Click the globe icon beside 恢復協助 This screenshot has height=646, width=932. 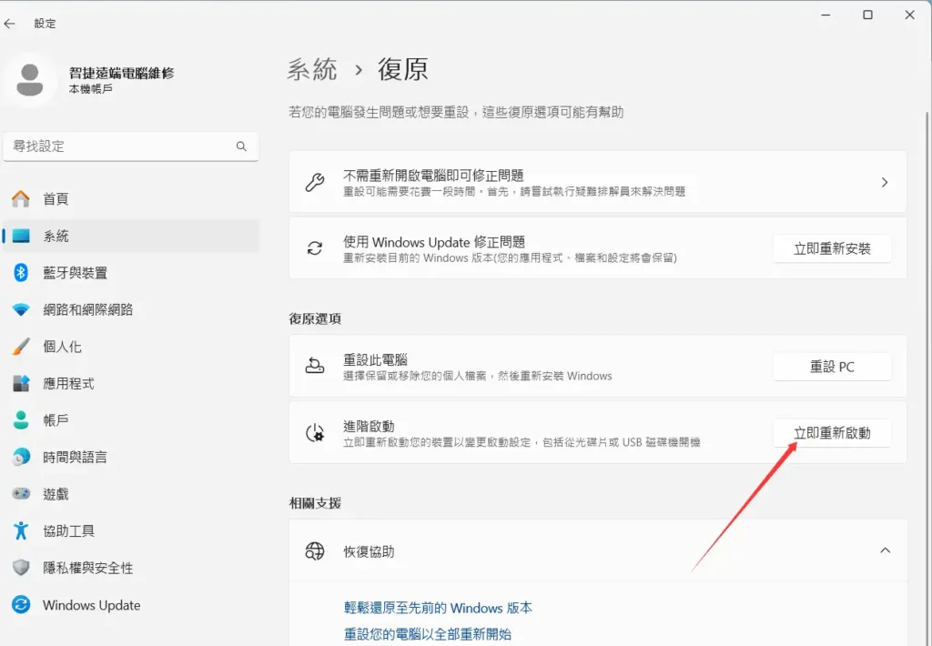pyautogui.click(x=314, y=551)
